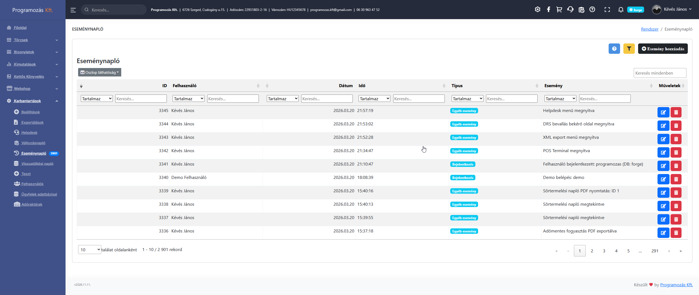Click the yellow filter funnel button
699x295 pixels.
pyautogui.click(x=629, y=49)
